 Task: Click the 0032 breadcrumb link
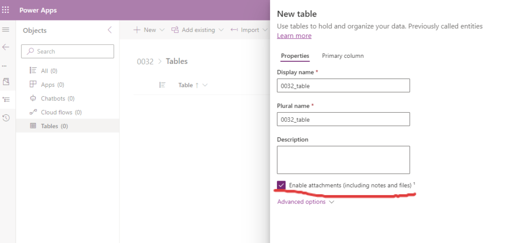[145, 61]
